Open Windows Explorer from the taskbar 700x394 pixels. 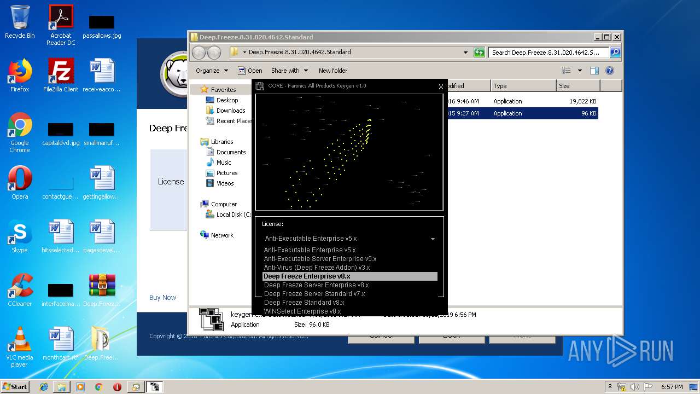point(62,387)
